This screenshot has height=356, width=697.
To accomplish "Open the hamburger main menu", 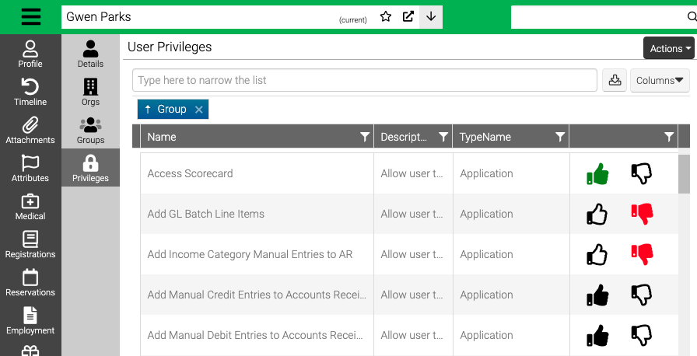I will coord(30,17).
